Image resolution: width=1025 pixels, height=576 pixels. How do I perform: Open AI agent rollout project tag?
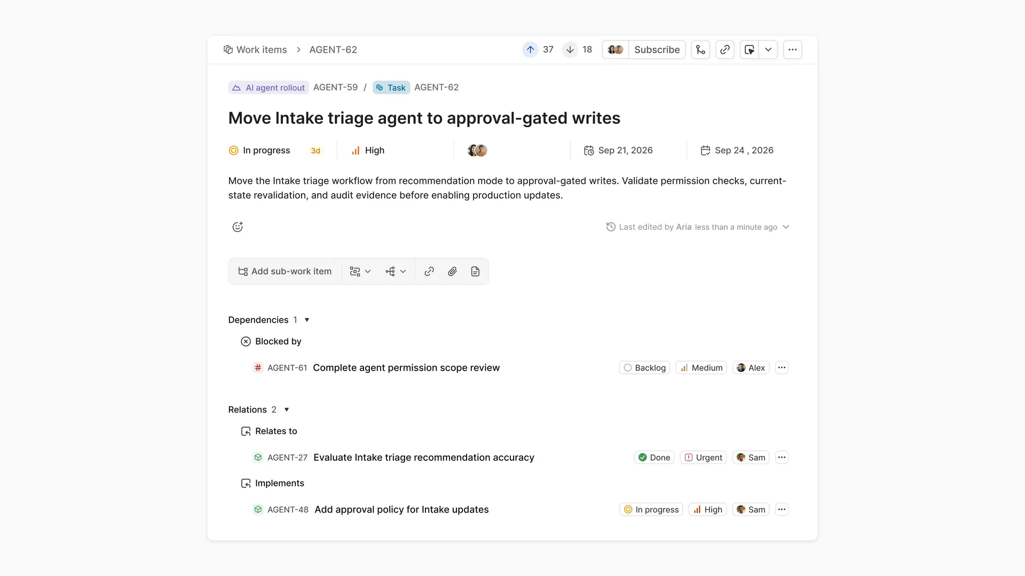pos(269,87)
